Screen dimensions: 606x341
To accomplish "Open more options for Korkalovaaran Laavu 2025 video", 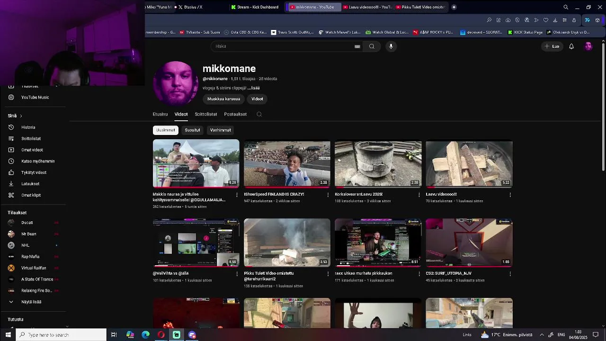I will coord(419,195).
